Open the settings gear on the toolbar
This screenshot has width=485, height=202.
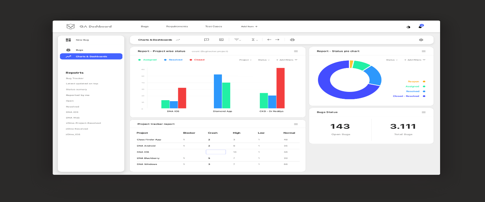[421, 39]
